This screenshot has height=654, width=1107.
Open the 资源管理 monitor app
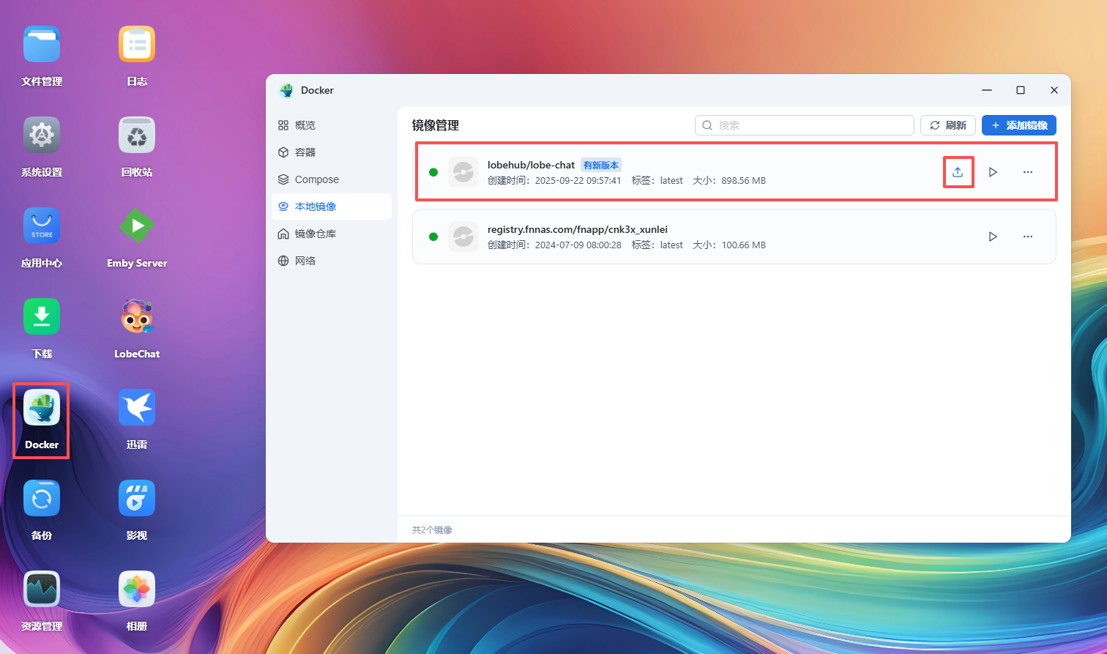pyautogui.click(x=42, y=590)
